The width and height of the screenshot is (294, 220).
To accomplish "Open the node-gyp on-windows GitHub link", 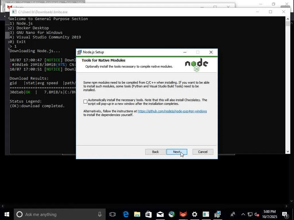I will [172, 111].
